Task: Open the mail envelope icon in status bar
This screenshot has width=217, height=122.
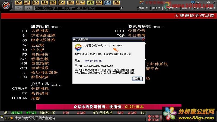Action: pos(2,117)
